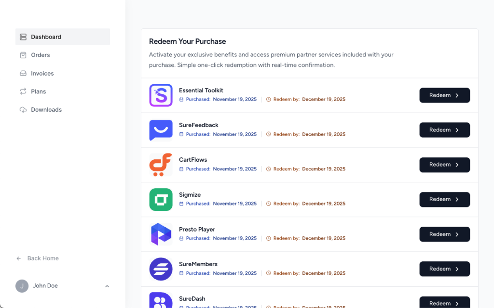
Task: Click the Sigmize product name
Action: [x=190, y=195]
